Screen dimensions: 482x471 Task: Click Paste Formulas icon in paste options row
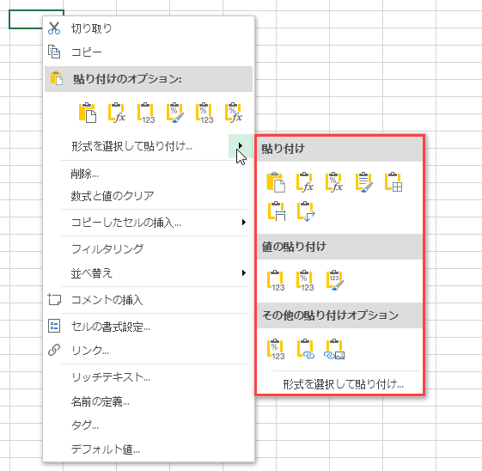(x=117, y=113)
